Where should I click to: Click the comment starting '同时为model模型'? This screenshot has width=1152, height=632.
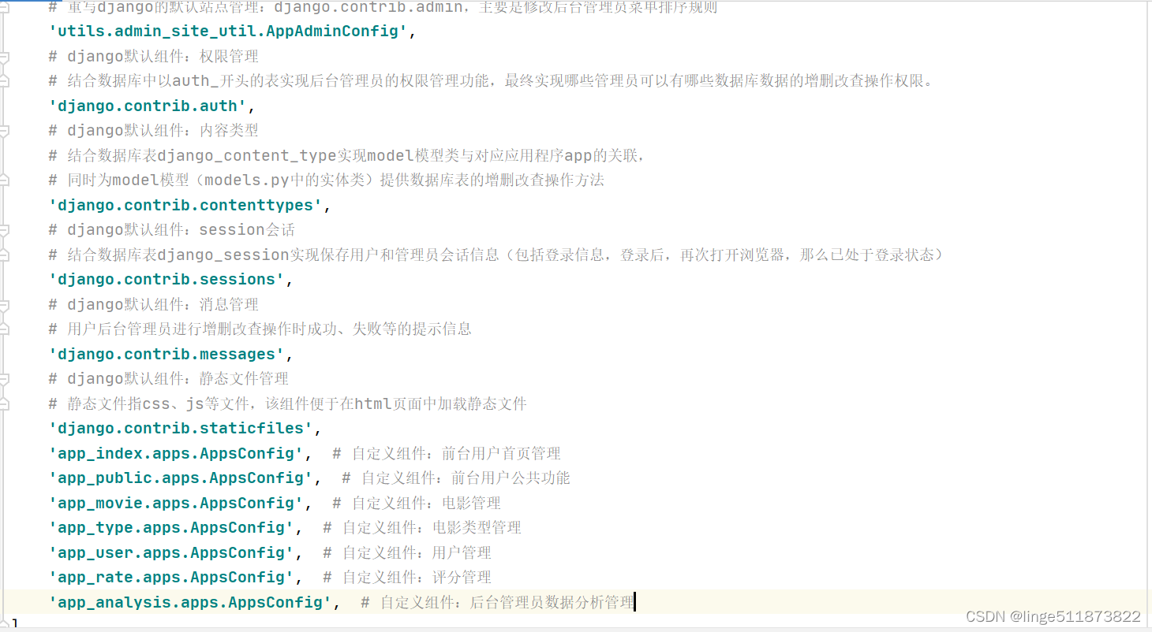[327, 180]
